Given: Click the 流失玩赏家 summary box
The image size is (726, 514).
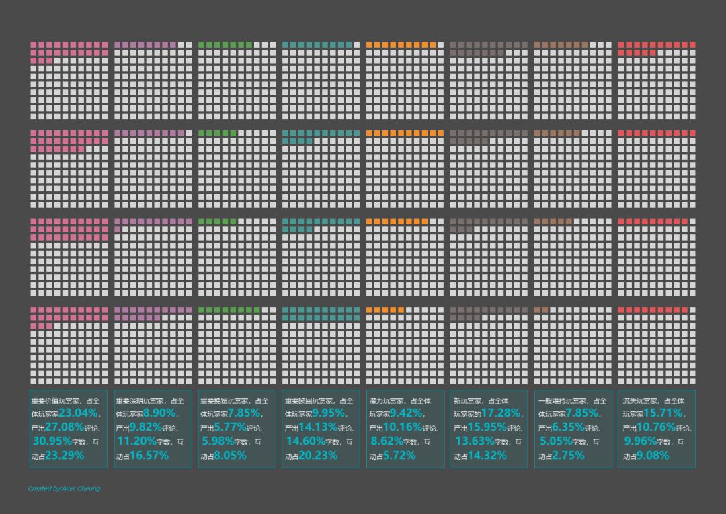Looking at the screenshot, I should pos(657,429).
